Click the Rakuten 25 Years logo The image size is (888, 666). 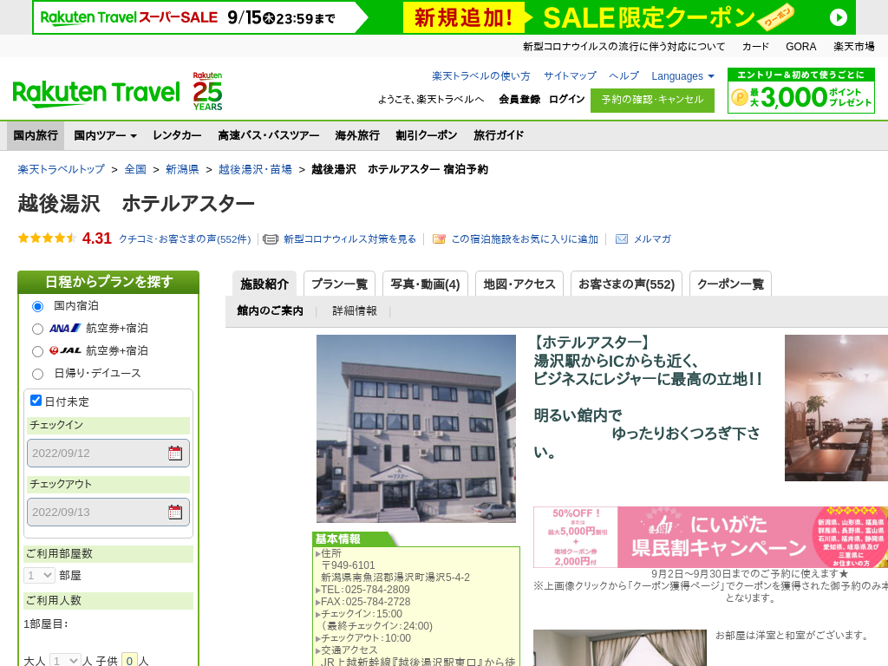click(x=207, y=91)
